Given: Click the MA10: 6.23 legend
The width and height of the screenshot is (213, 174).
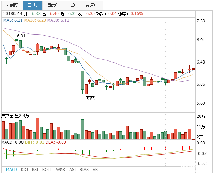Looking at the screenshot, I should (x=35, y=20).
